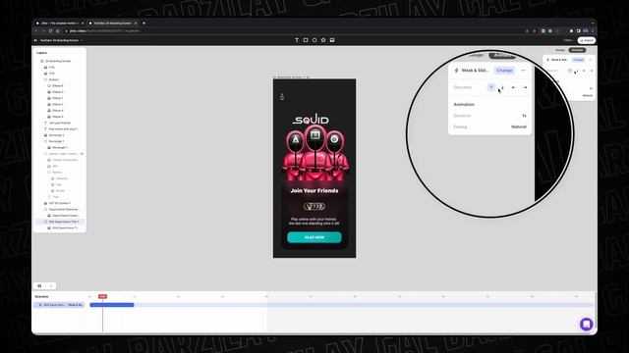Select the On Boarding Screen layer
629x353 pixels.
click(x=59, y=61)
